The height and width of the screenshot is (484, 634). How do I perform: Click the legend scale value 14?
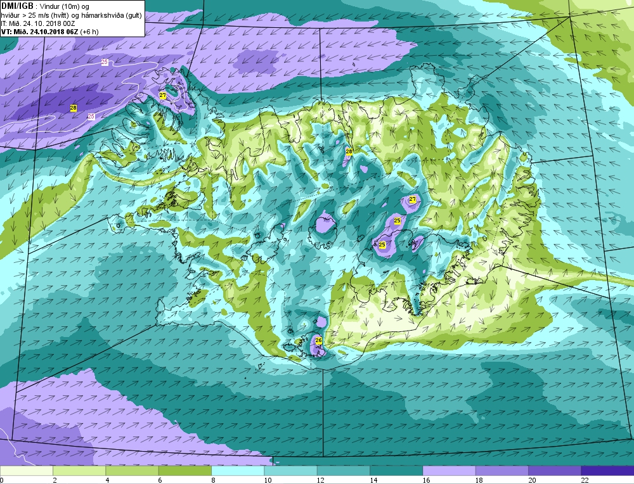pos(373,480)
